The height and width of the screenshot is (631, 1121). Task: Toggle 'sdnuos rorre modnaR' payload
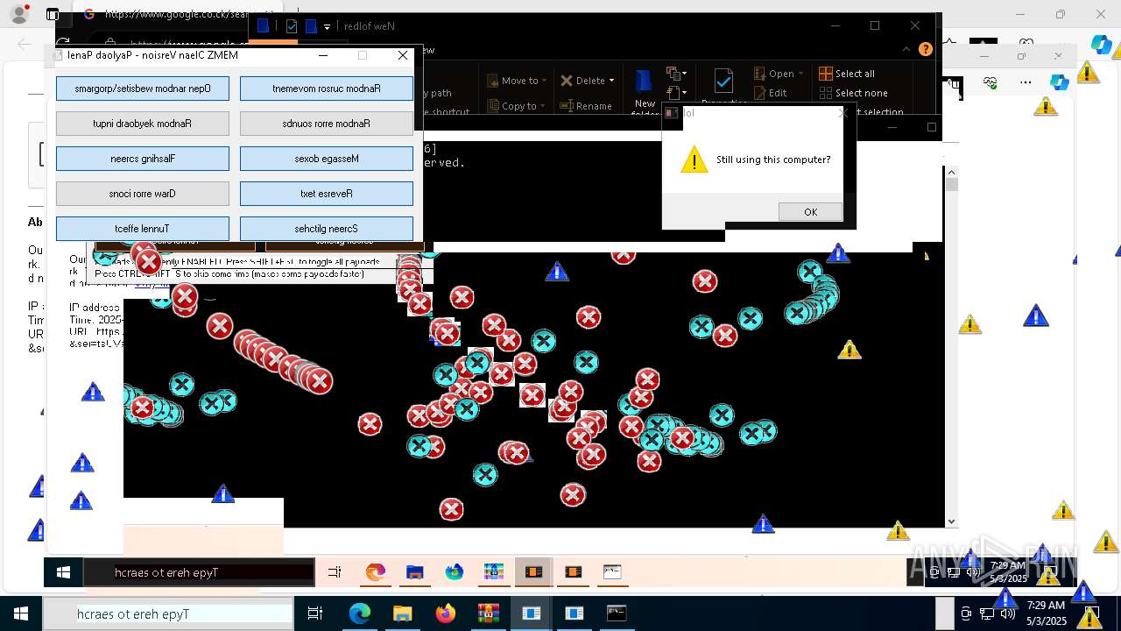[327, 124]
